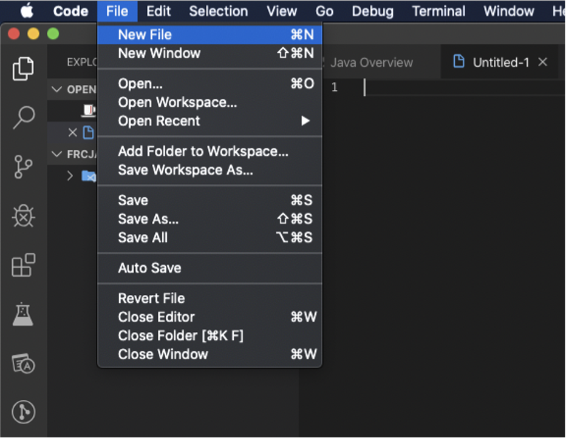Image resolution: width=566 pixels, height=438 pixels.
Task: Select Close Editor menu entry
Action: click(x=210, y=317)
